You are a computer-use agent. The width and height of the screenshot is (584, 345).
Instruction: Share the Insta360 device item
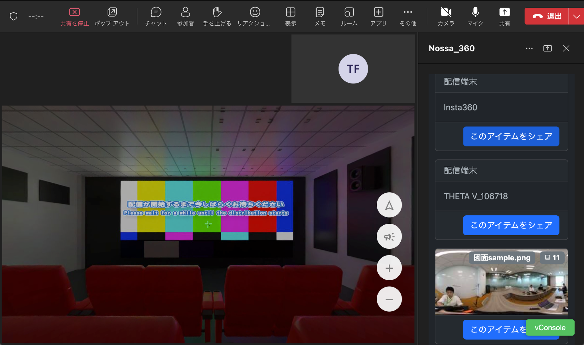511,136
